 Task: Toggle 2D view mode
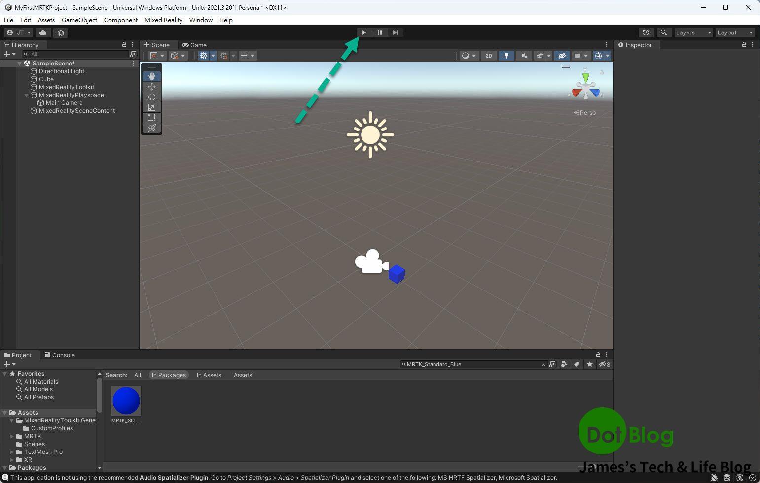[x=488, y=56]
